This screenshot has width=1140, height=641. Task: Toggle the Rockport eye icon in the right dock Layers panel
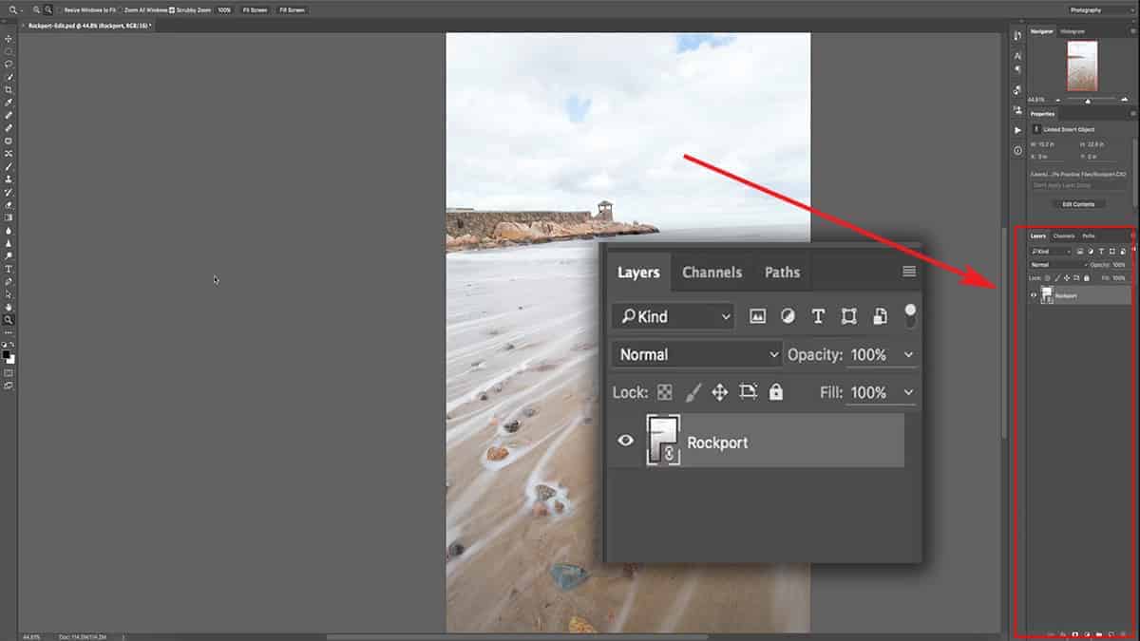(1034, 295)
